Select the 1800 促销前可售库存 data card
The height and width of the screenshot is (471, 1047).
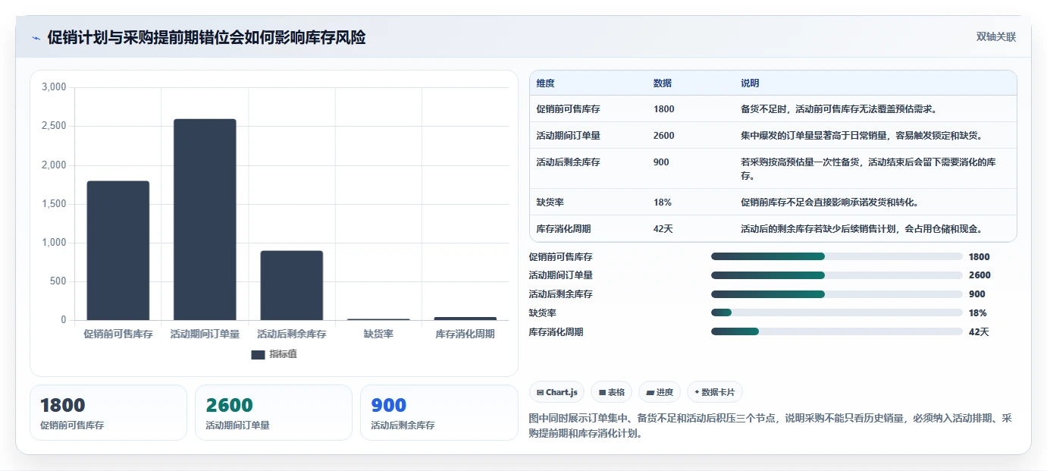(108, 413)
